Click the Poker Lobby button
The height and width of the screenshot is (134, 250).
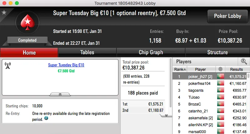tap(227, 16)
